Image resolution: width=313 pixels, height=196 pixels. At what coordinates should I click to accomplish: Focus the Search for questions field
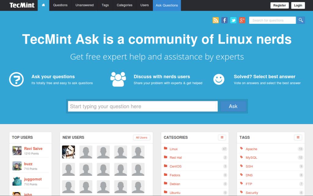tap(272, 20)
